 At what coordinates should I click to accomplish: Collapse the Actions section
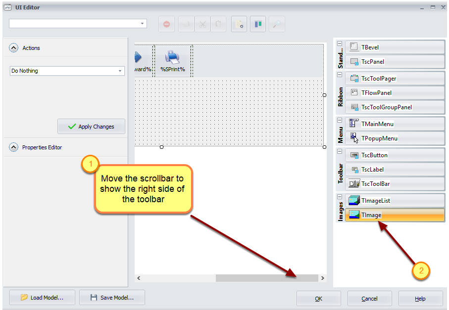(x=14, y=48)
